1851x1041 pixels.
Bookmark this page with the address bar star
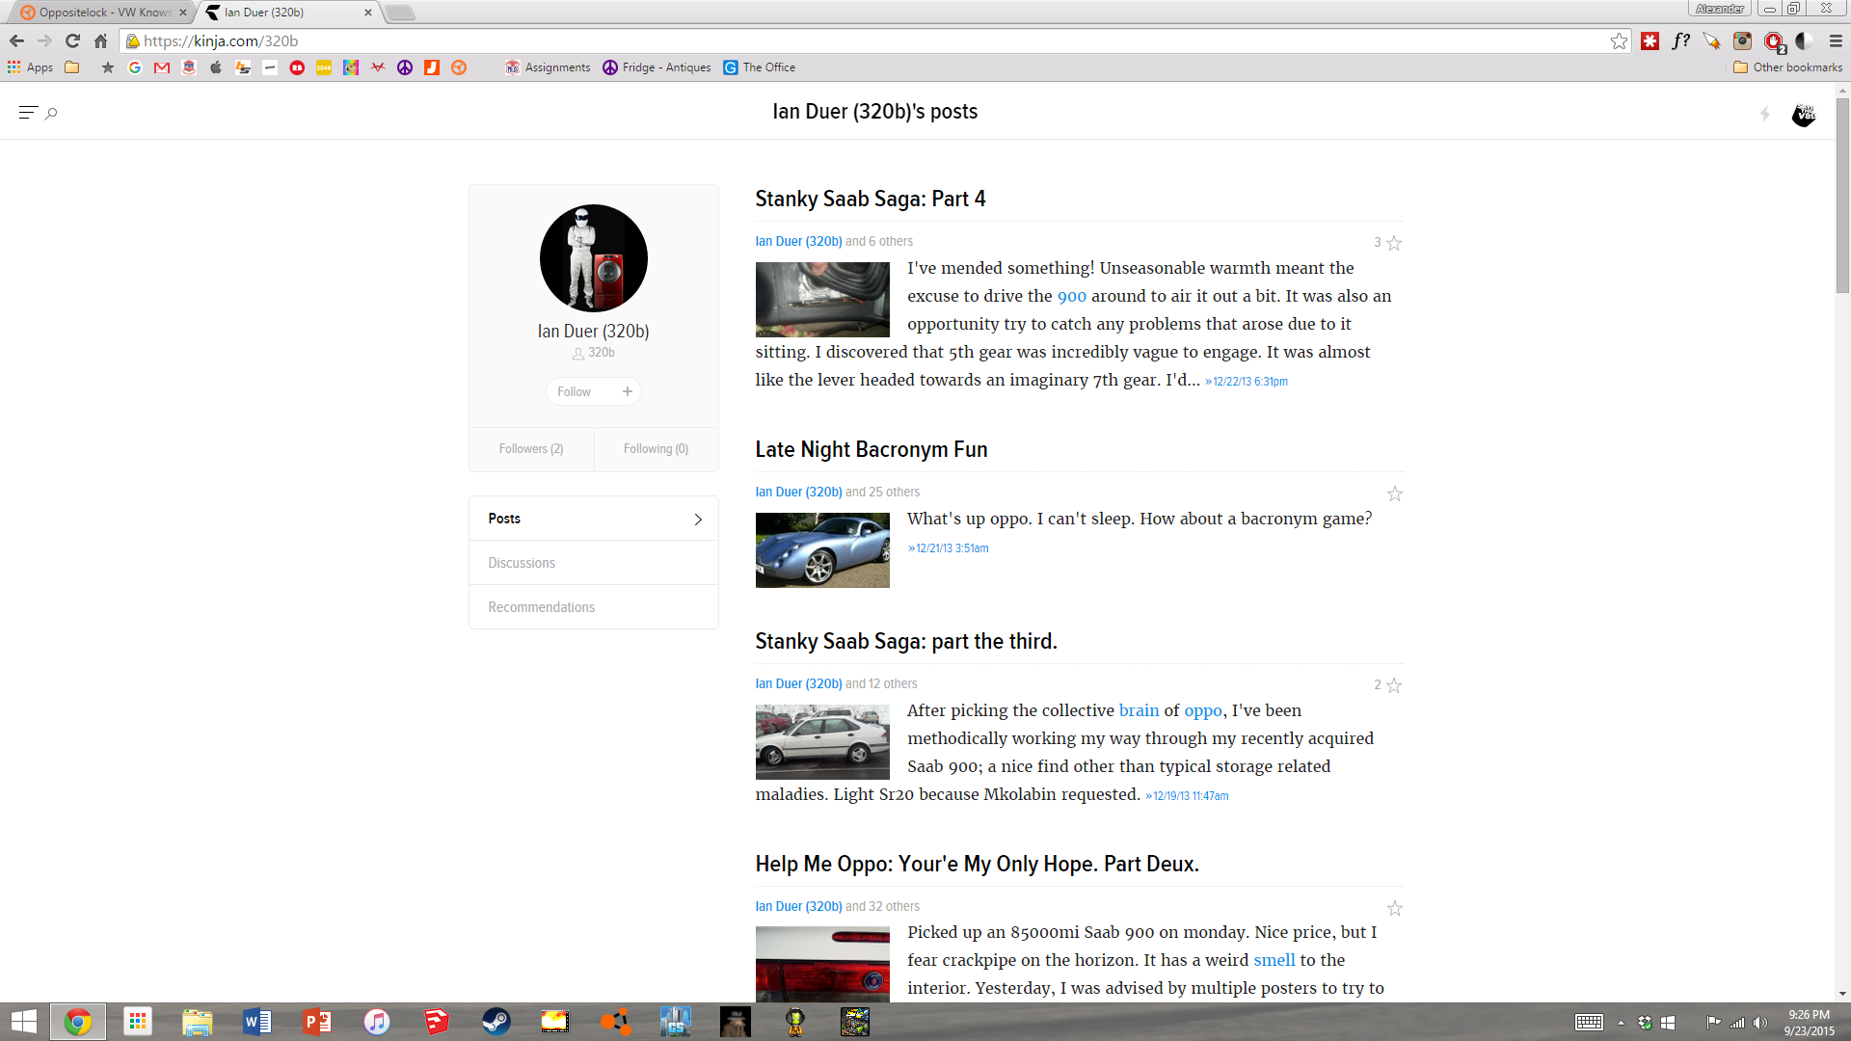[x=1619, y=40]
